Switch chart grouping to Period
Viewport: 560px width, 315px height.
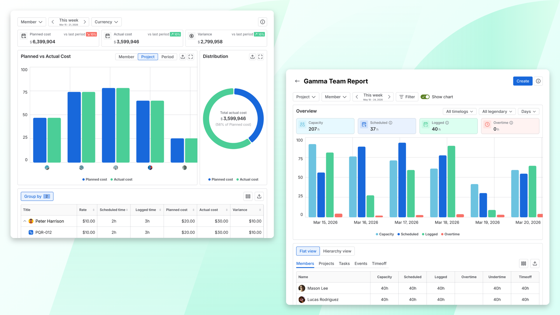tap(167, 57)
